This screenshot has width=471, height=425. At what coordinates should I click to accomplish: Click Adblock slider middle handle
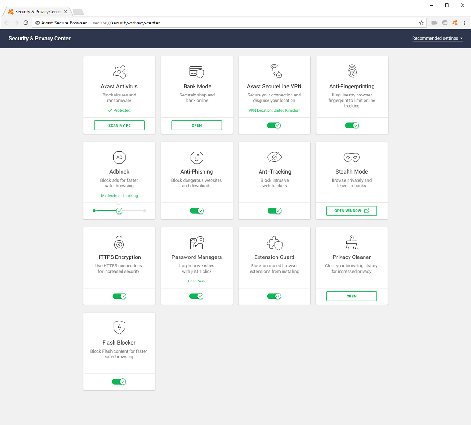click(119, 211)
